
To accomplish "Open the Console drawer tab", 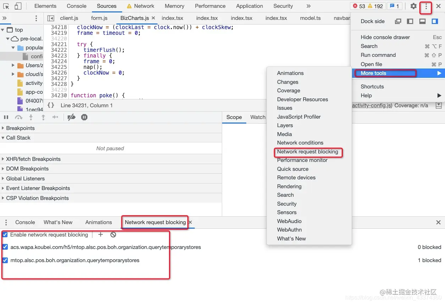I will (25, 222).
